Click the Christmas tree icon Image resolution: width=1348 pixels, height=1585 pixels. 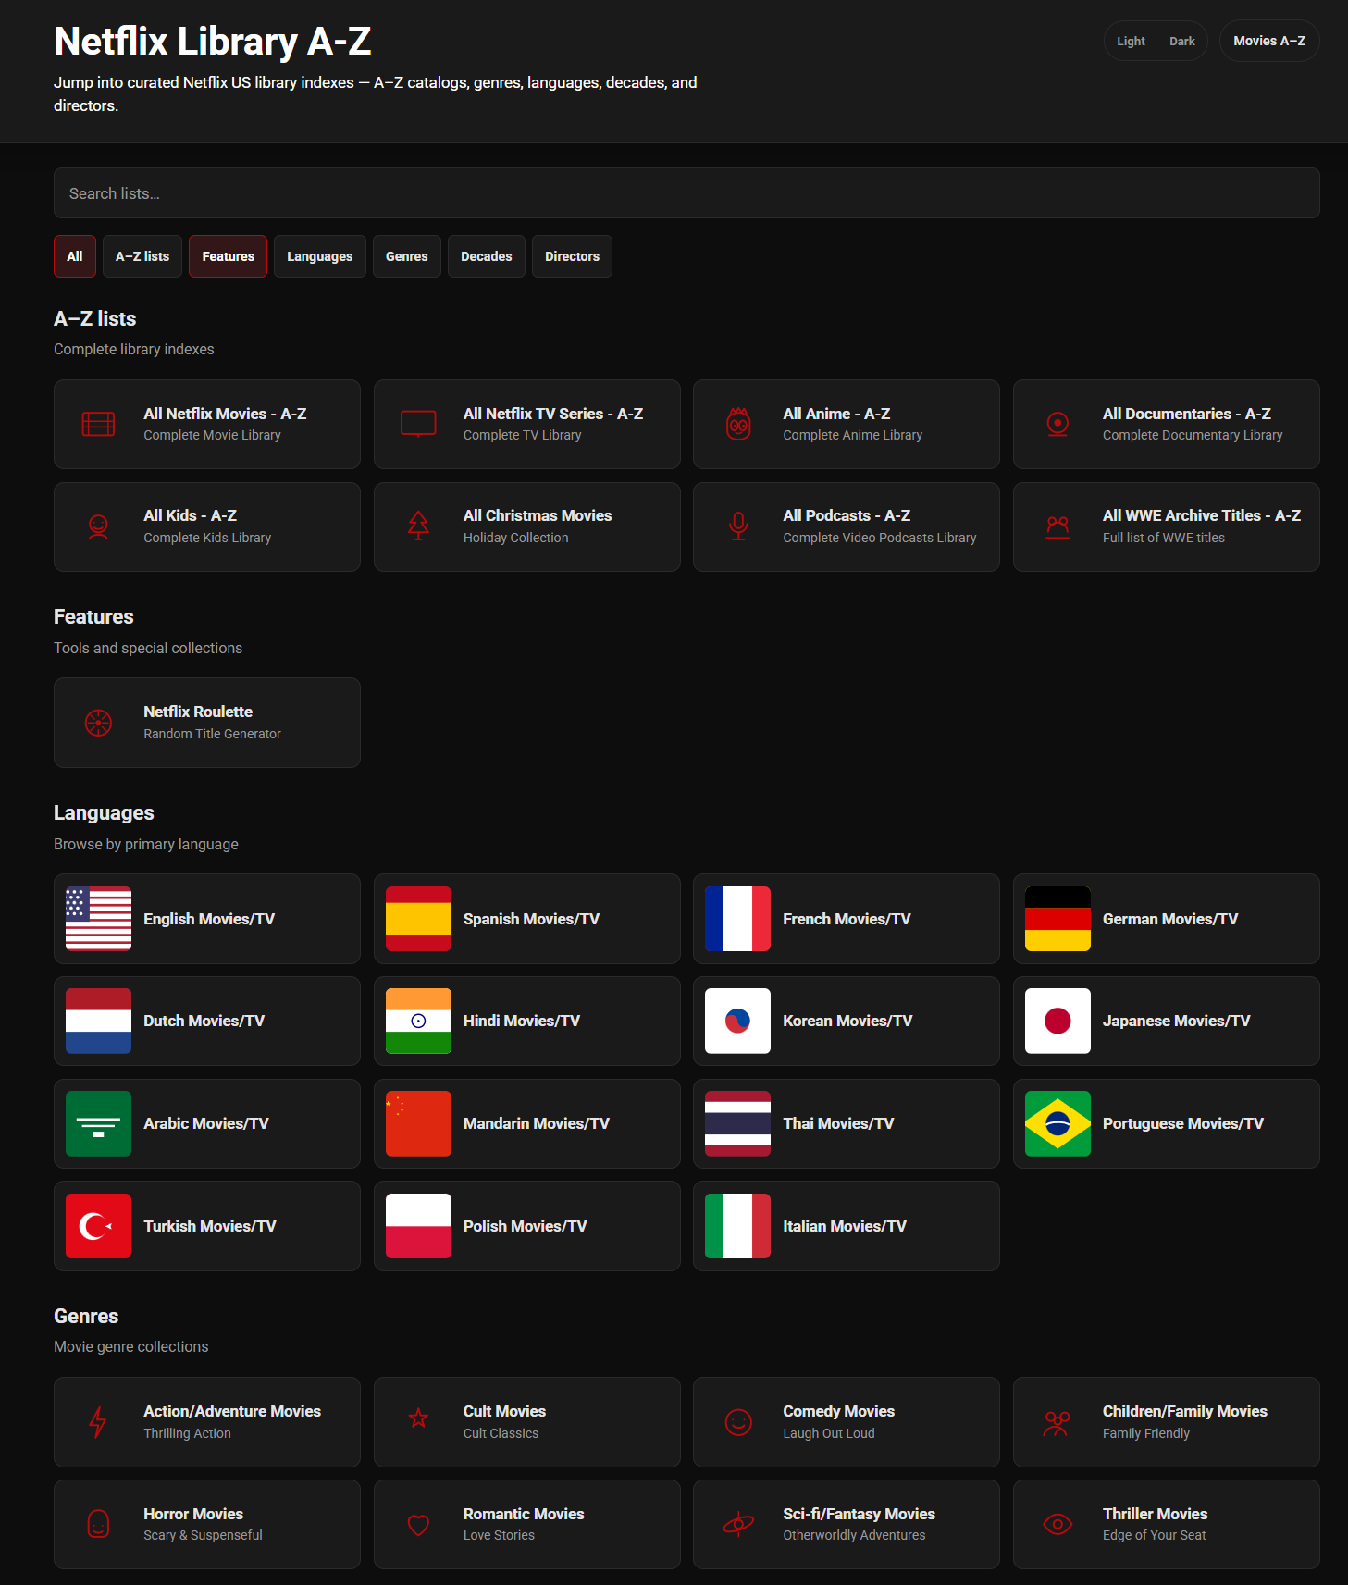point(418,526)
